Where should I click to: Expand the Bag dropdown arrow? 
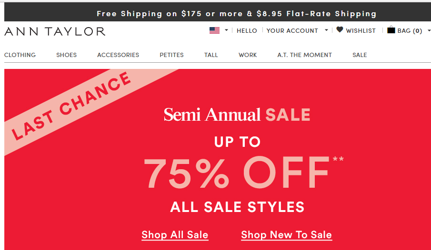pyautogui.click(x=429, y=30)
